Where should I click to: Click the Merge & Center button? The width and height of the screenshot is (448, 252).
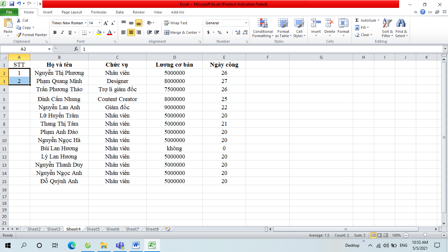tap(180, 32)
